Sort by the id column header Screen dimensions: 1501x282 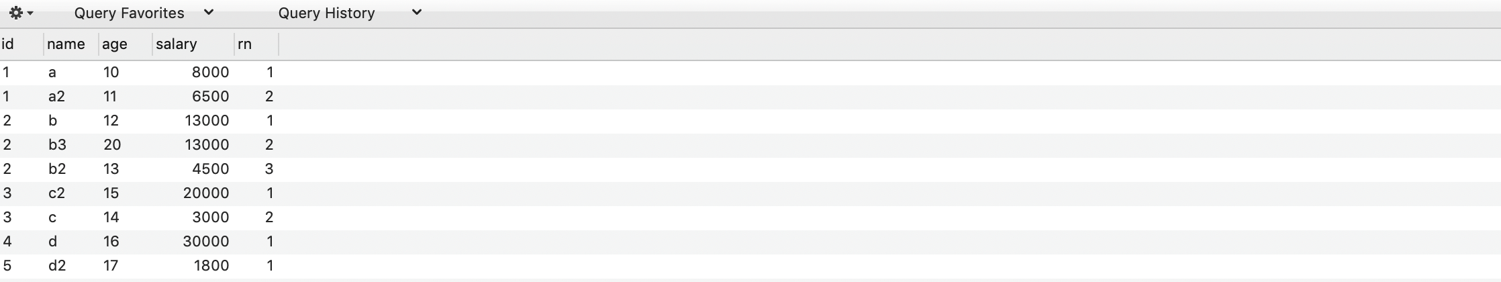21,44
